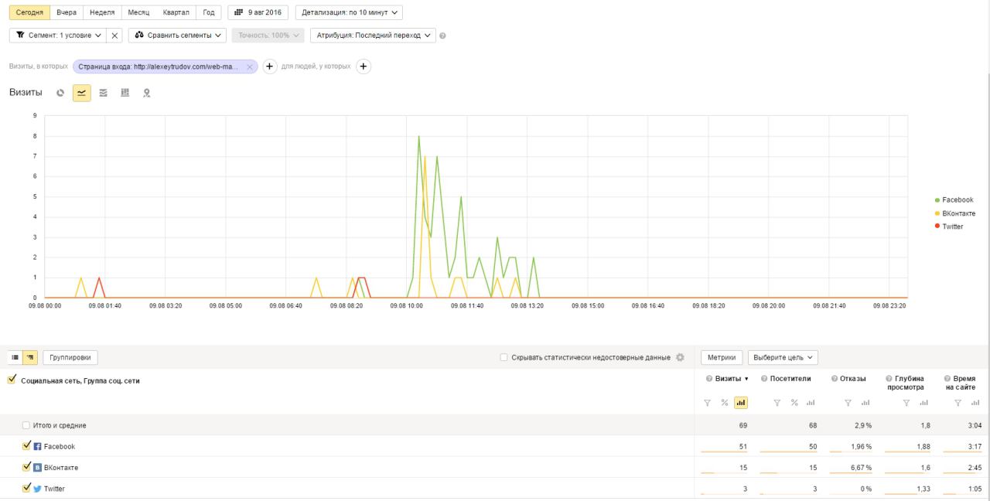Uncheck the Twitter row checkbox

pyautogui.click(x=27, y=487)
